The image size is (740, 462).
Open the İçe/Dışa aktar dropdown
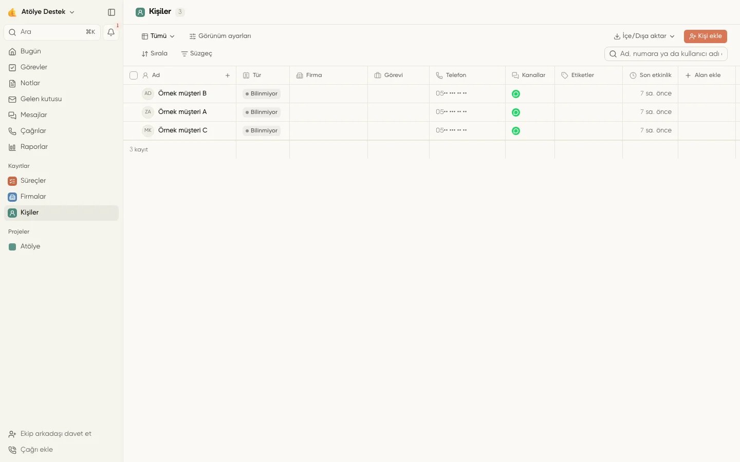(x=644, y=36)
